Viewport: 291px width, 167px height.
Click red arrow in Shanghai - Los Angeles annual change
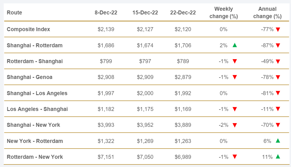point(278,93)
